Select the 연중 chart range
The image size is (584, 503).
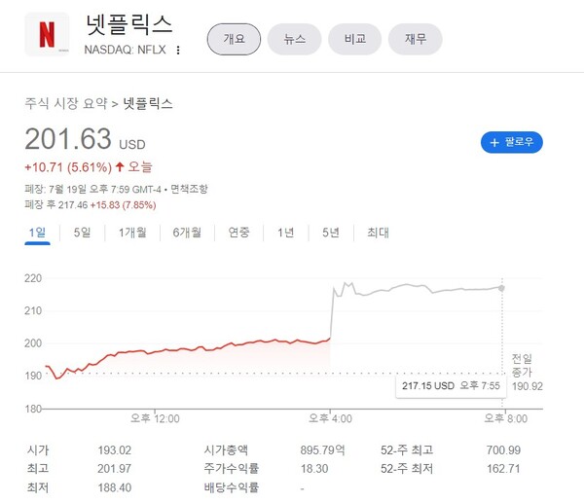coord(238,233)
